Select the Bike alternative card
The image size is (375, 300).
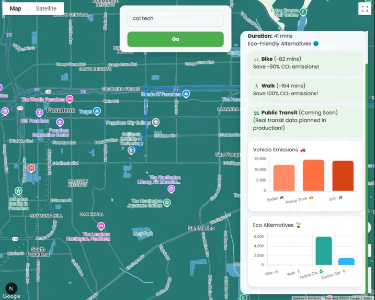pos(305,63)
